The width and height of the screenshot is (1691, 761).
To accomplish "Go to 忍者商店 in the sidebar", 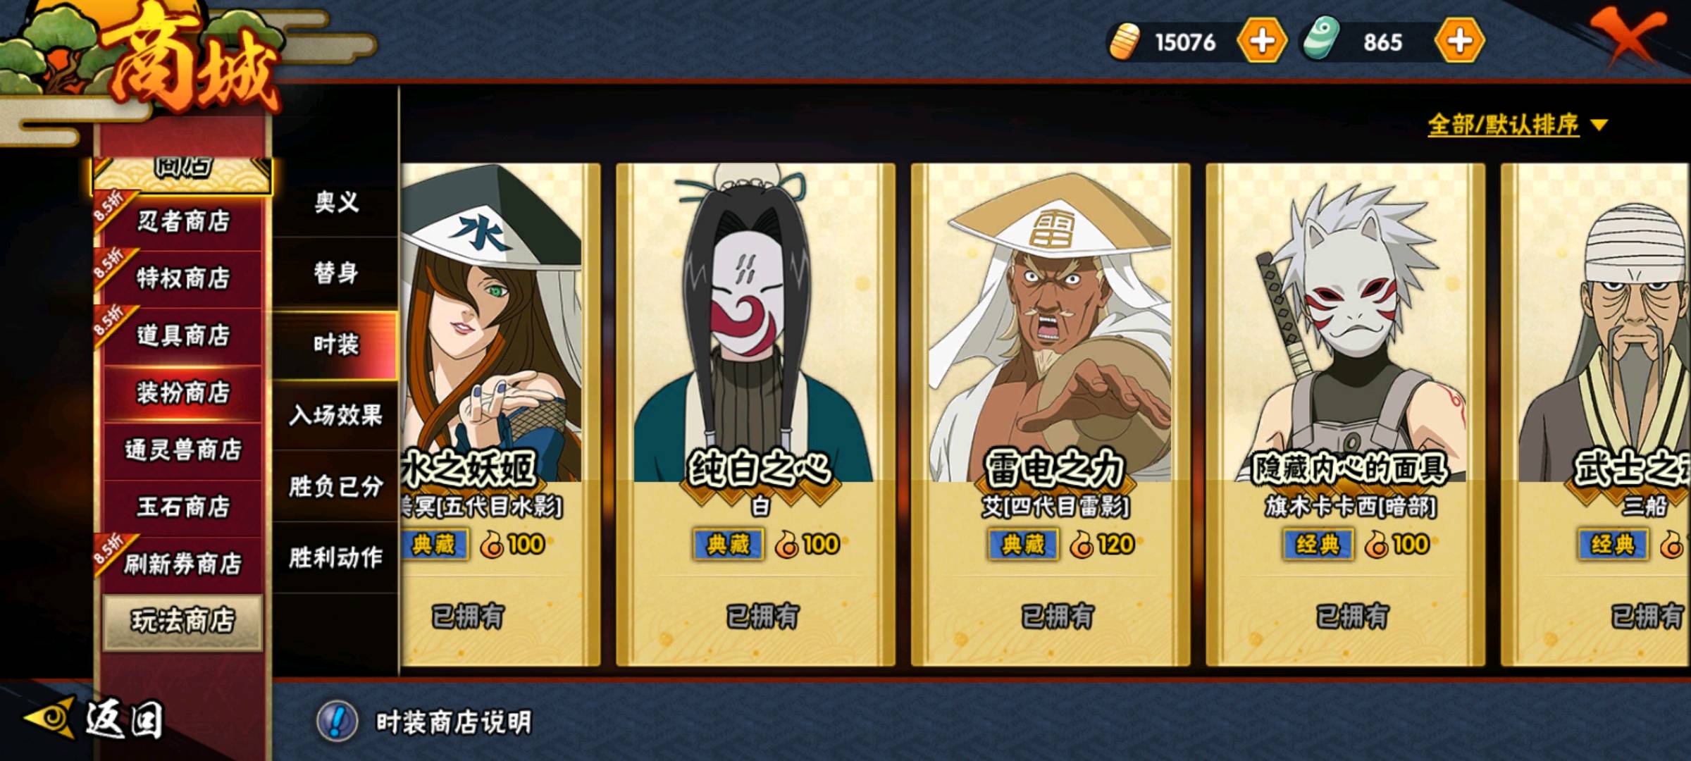I will tap(183, 221).
